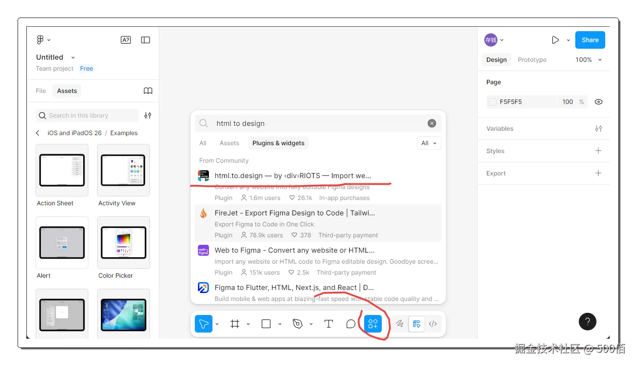Go back with the library breadcrumb arrow
This screenshot has width=636, height=365.
click(38, 133)
